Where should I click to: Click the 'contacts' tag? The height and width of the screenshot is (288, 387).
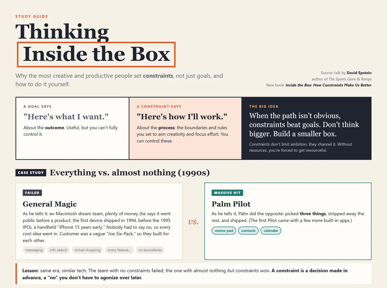click(x=248, y=231)
